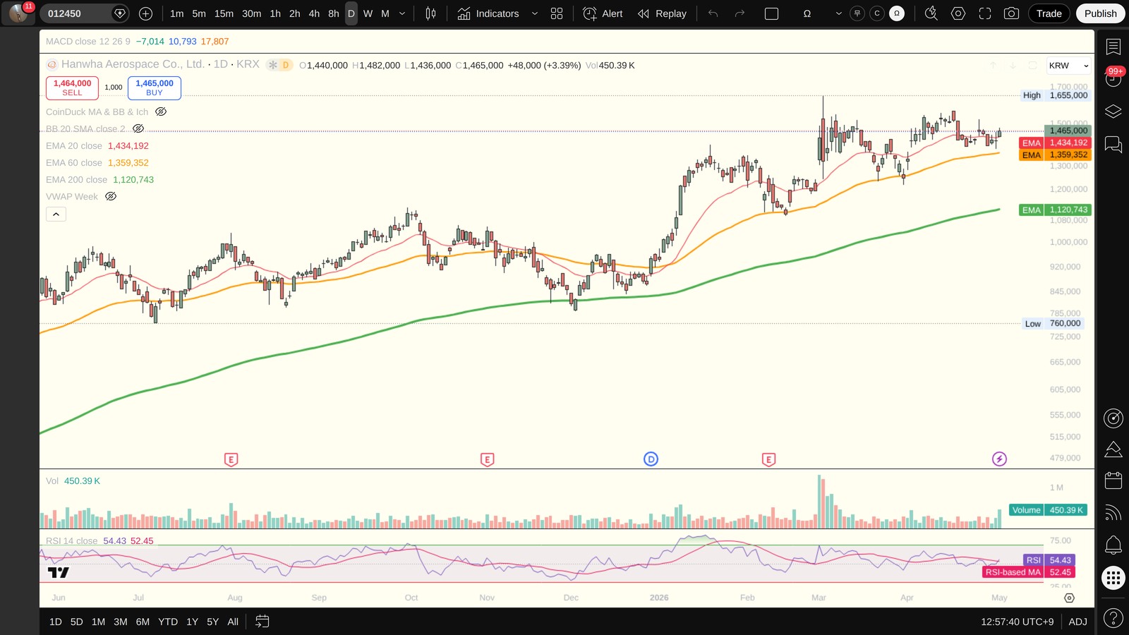This screenshot has height=635, width=1129.
Task: Select the C layout circle button
Action: (x=877, y=13)
